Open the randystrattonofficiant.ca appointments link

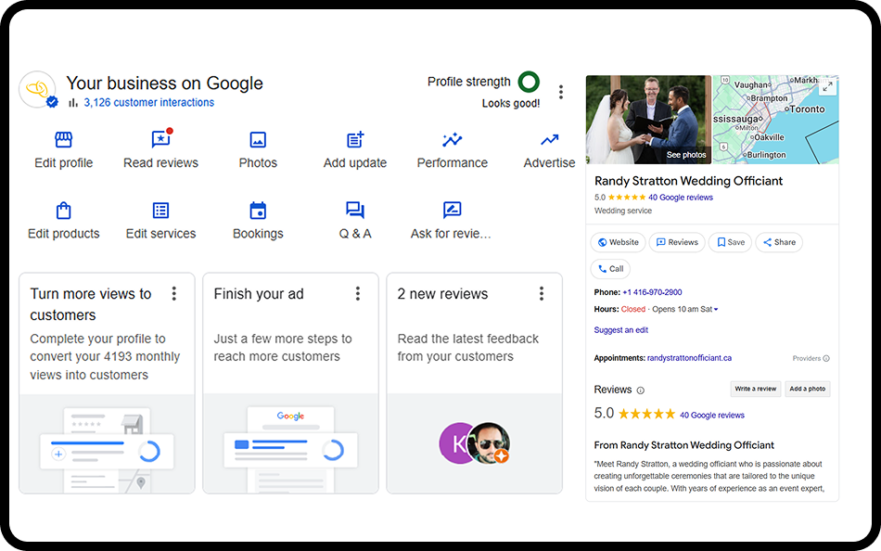coord(689,358)
